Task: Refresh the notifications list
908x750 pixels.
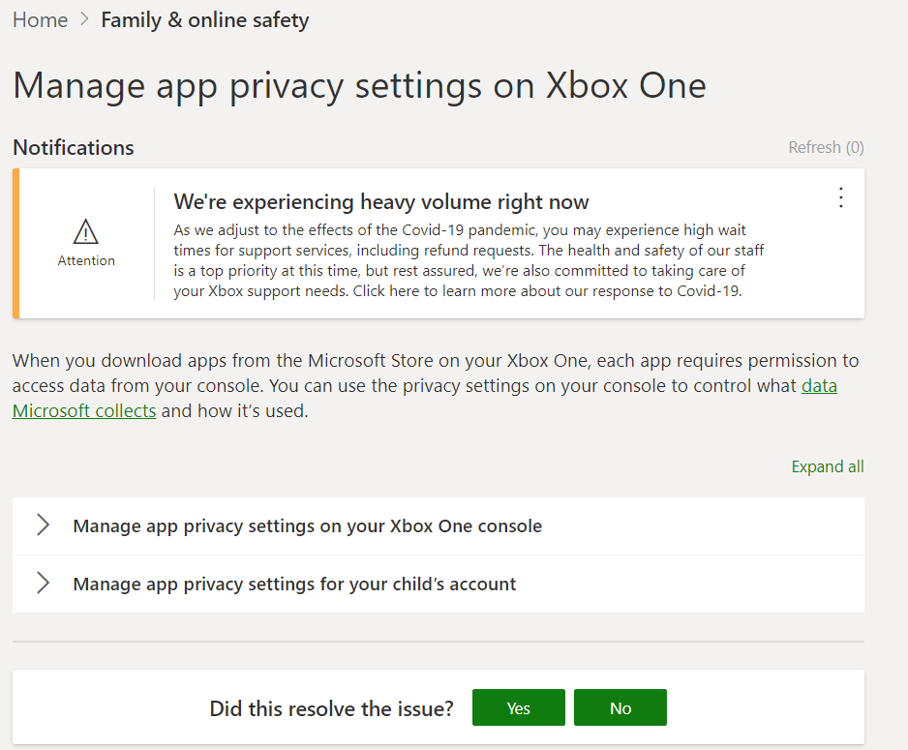Action: (x=826, y=147)
